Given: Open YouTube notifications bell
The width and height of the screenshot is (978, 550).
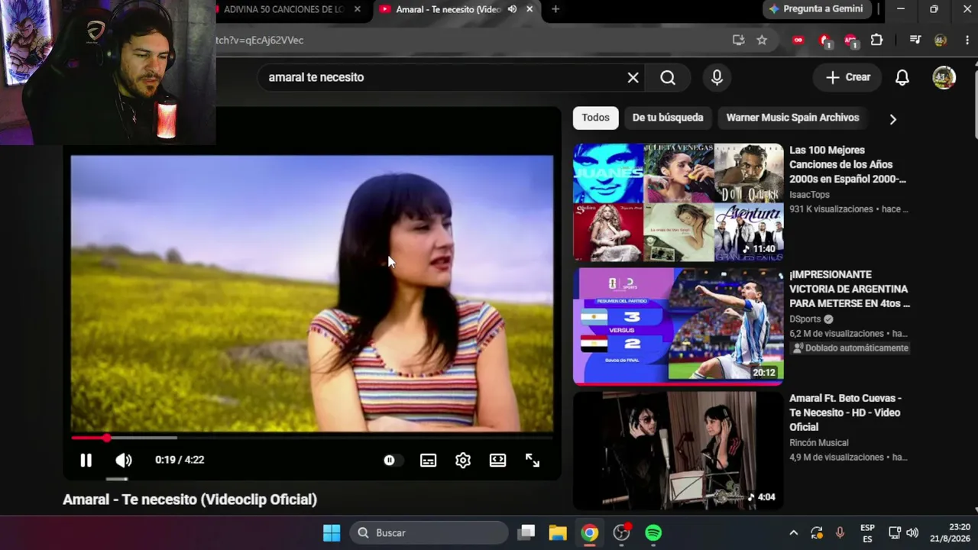Looking at the screenshot, I should [902, 77].
